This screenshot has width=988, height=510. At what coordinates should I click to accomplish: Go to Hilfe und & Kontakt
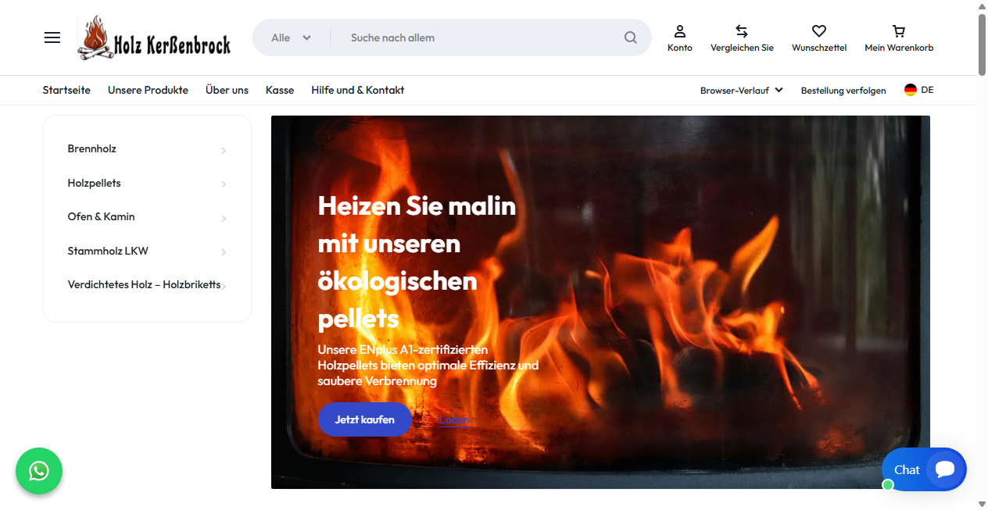(x=357, y=90)
